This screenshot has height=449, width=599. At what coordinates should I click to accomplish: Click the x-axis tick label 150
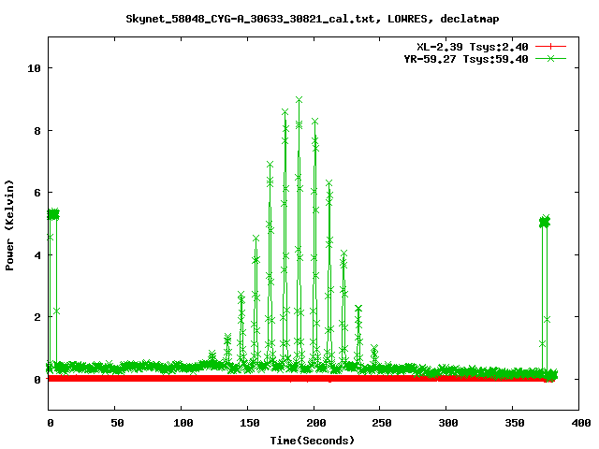click(x=250, y=423)
